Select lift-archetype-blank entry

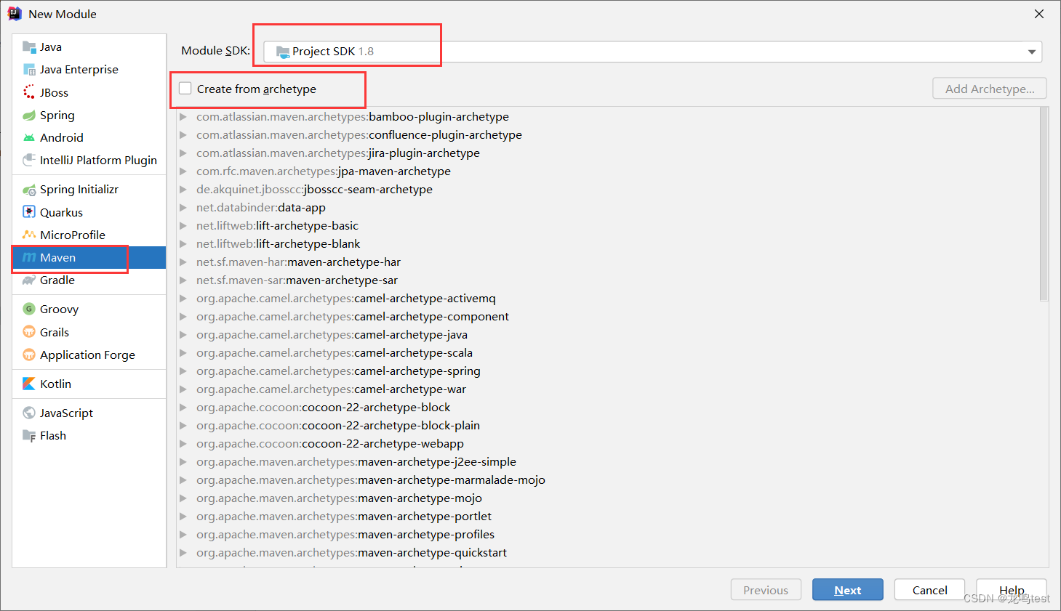pos(278,244)
